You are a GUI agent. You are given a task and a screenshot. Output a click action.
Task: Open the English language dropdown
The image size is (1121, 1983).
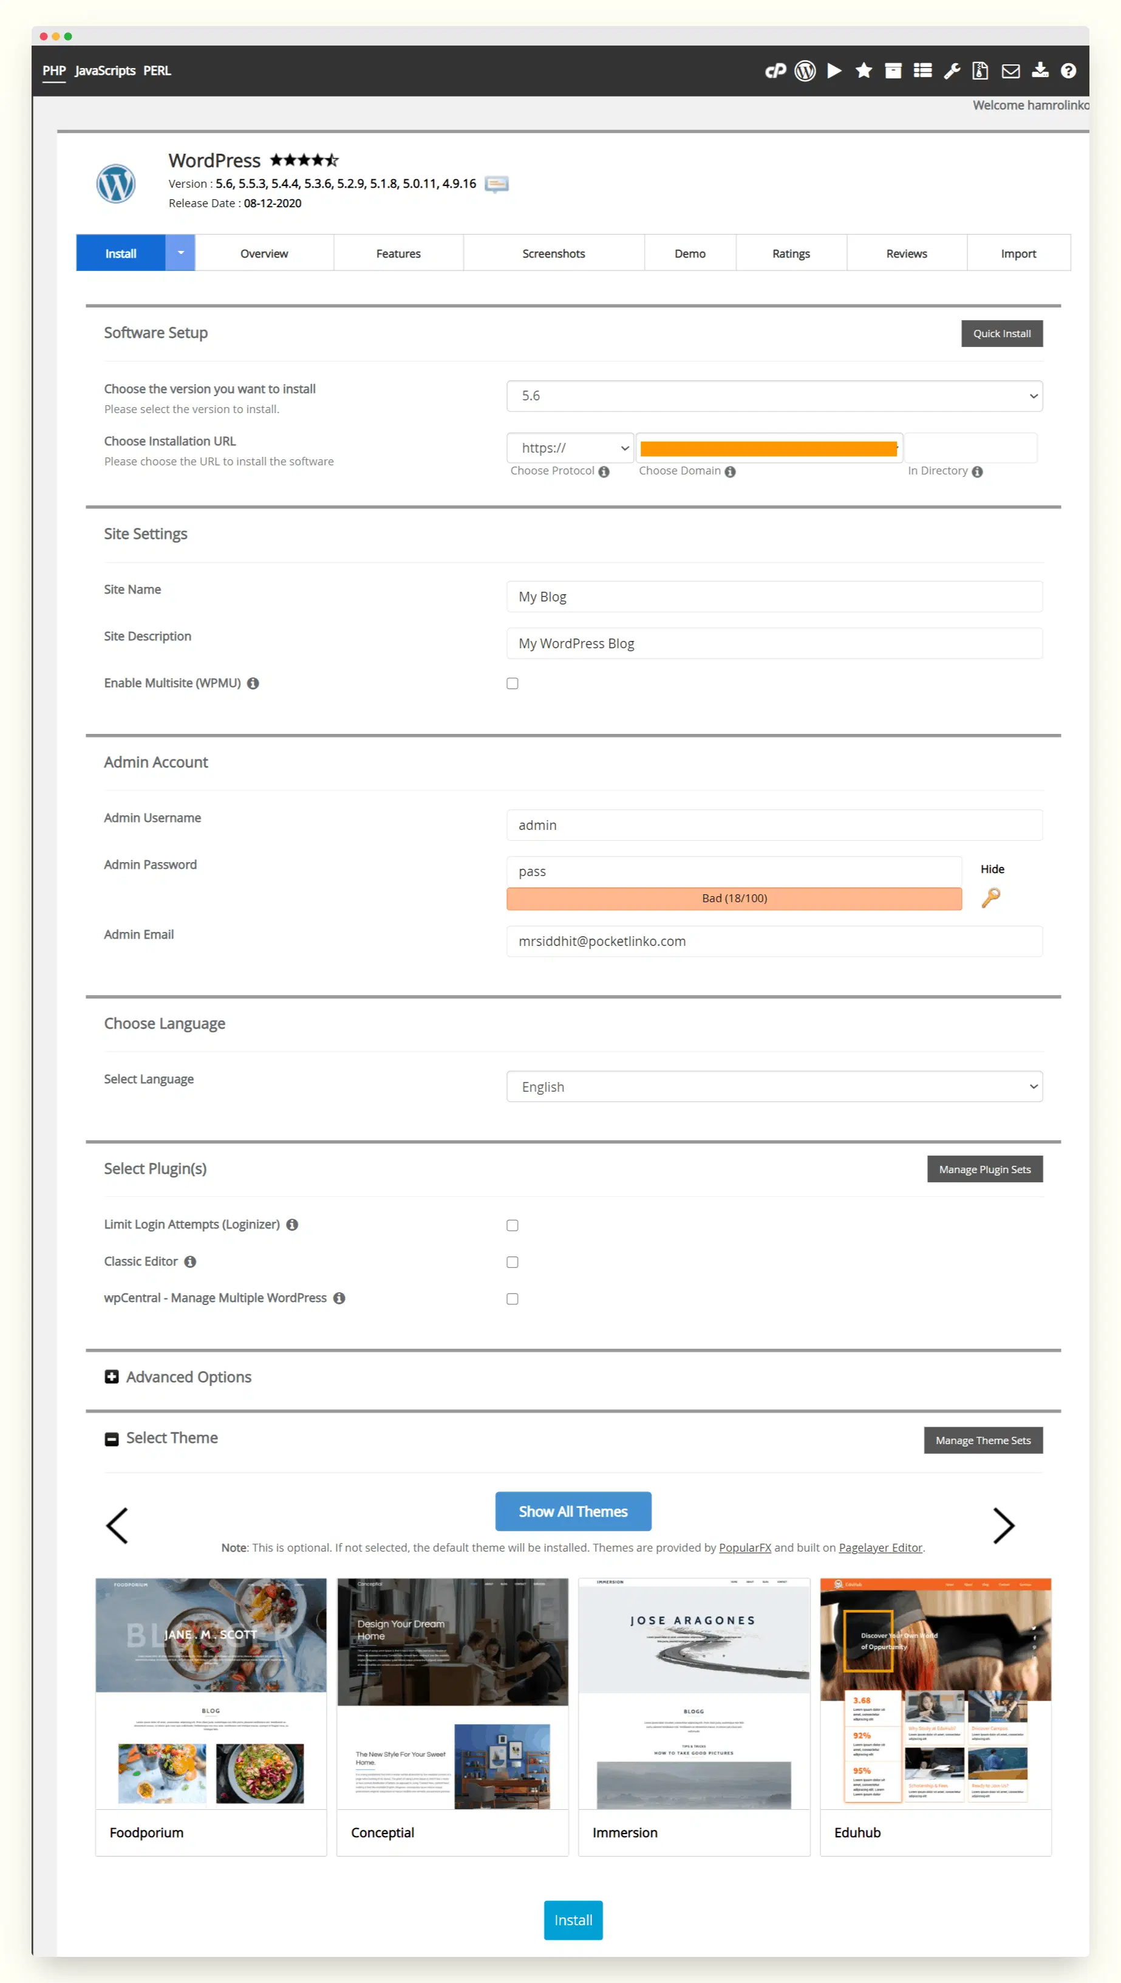(774, 1087)
